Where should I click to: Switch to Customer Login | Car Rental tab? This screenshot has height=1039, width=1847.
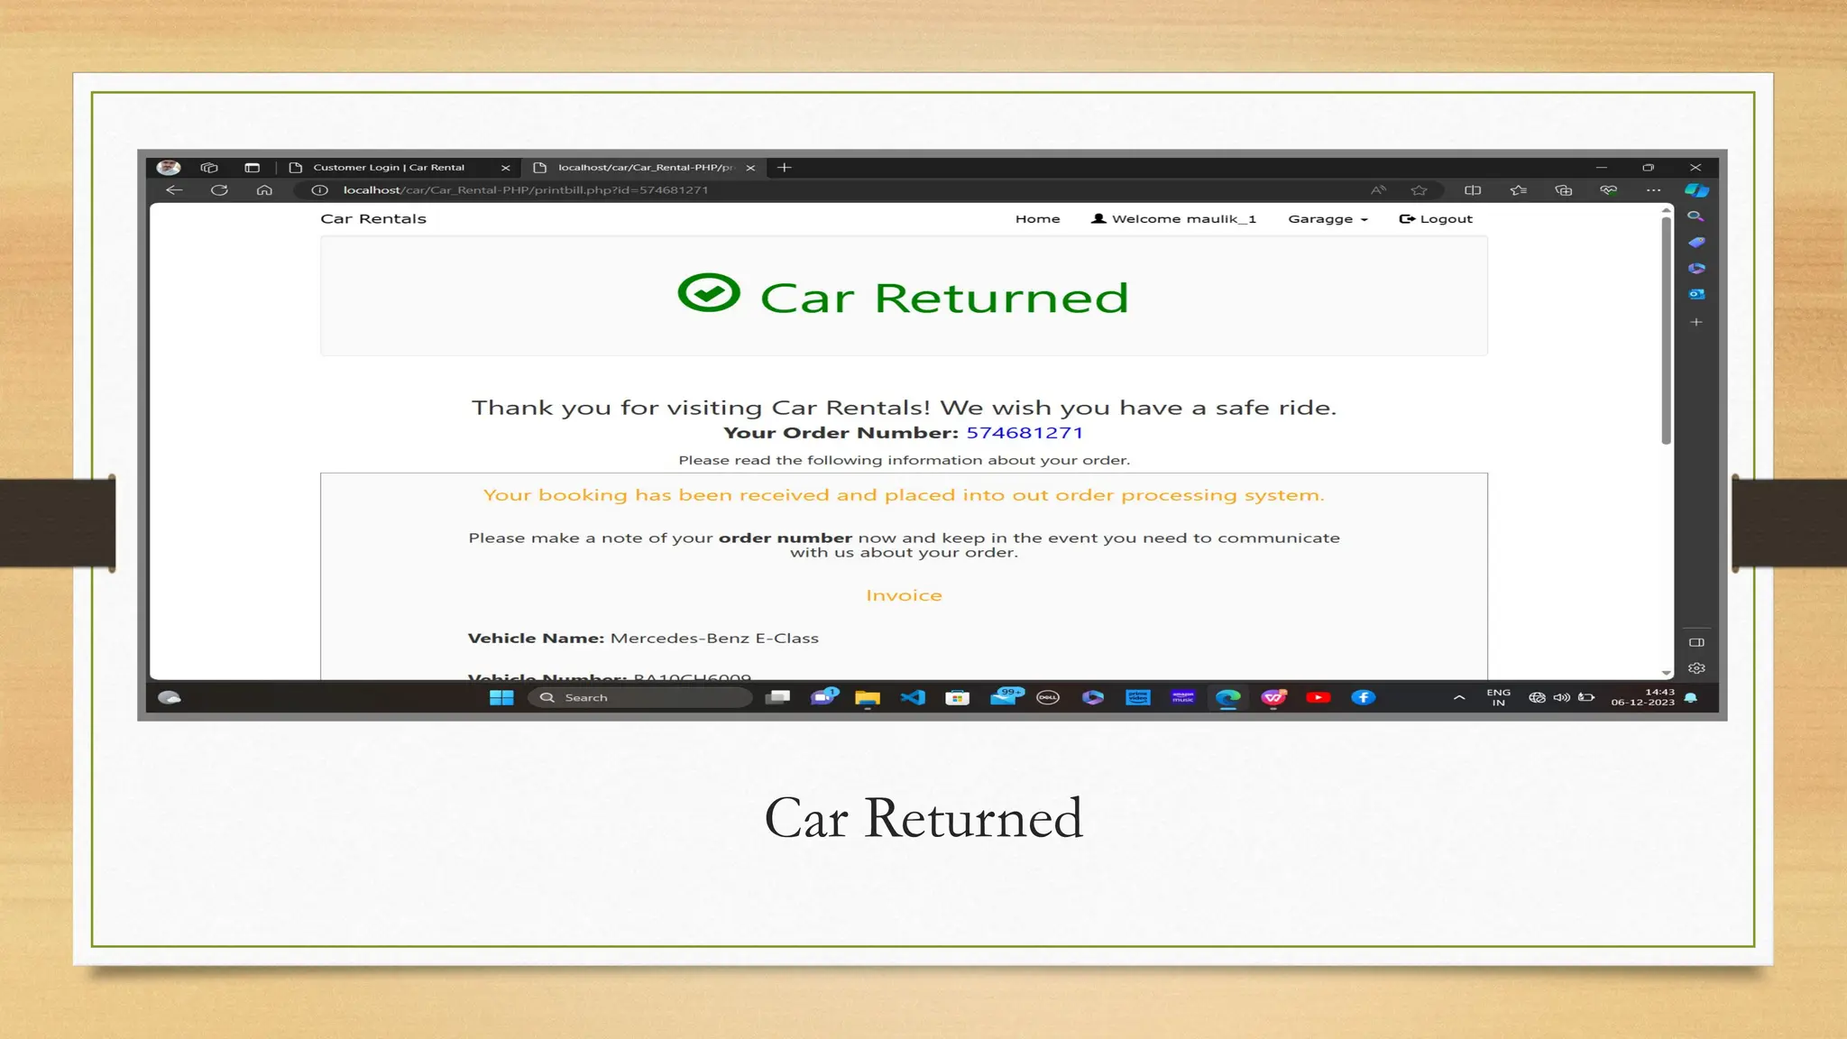[x=389, y=168]
